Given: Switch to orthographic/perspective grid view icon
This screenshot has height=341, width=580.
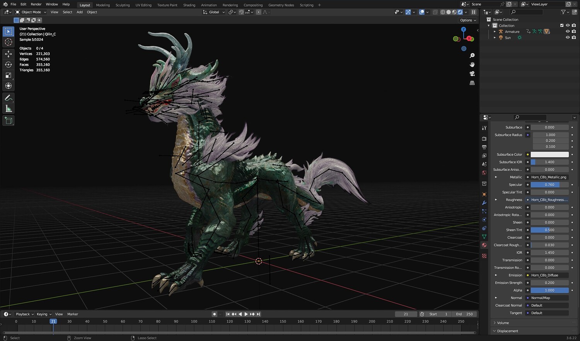Looking at the screenshot, I should point(472,83).
